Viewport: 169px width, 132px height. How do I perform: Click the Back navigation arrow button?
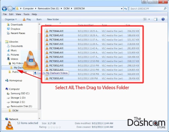(5, 8)
